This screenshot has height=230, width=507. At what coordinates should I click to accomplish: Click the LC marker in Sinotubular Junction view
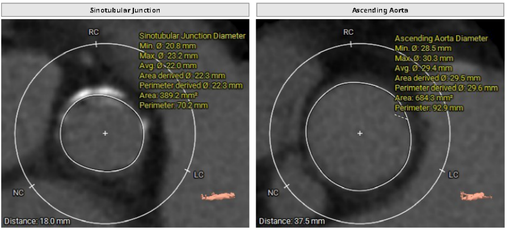[199, 175]
